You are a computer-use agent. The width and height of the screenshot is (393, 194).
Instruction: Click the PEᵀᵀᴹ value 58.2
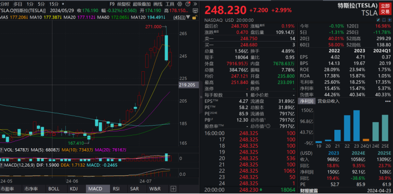pyautogui.click(x=244, y=108)
